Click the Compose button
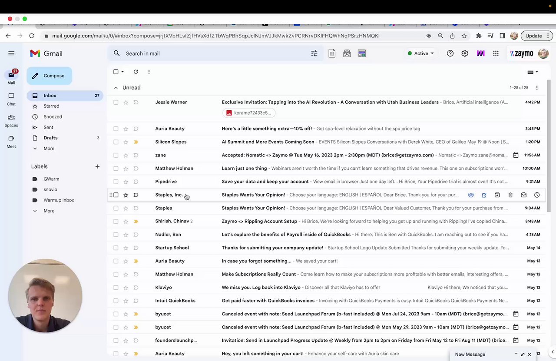Screen dimensions: 556x361 tap(49, 76)
